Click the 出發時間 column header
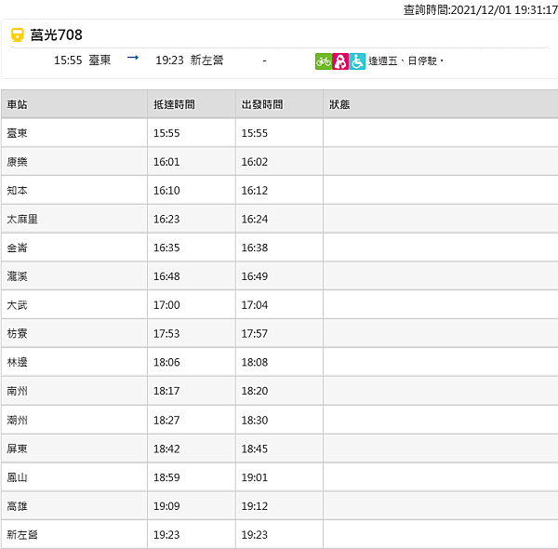 [x=279, y=104]
